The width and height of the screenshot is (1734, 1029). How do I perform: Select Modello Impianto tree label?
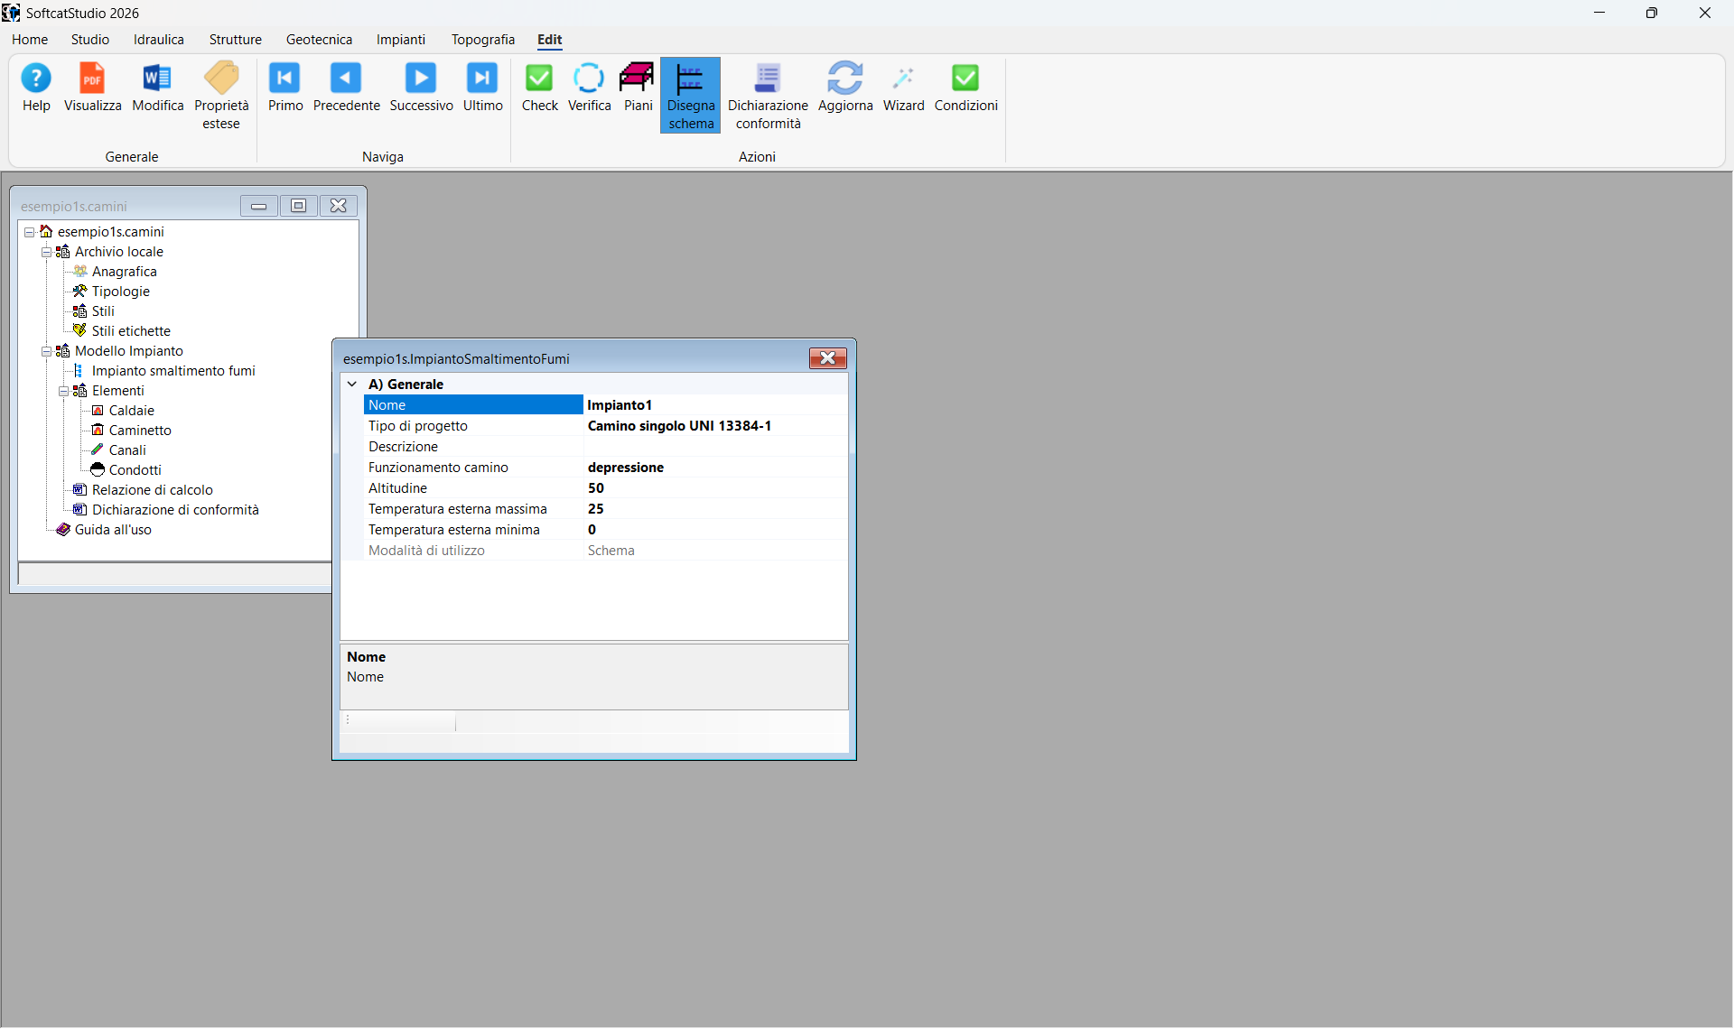(x=128, y=351)
